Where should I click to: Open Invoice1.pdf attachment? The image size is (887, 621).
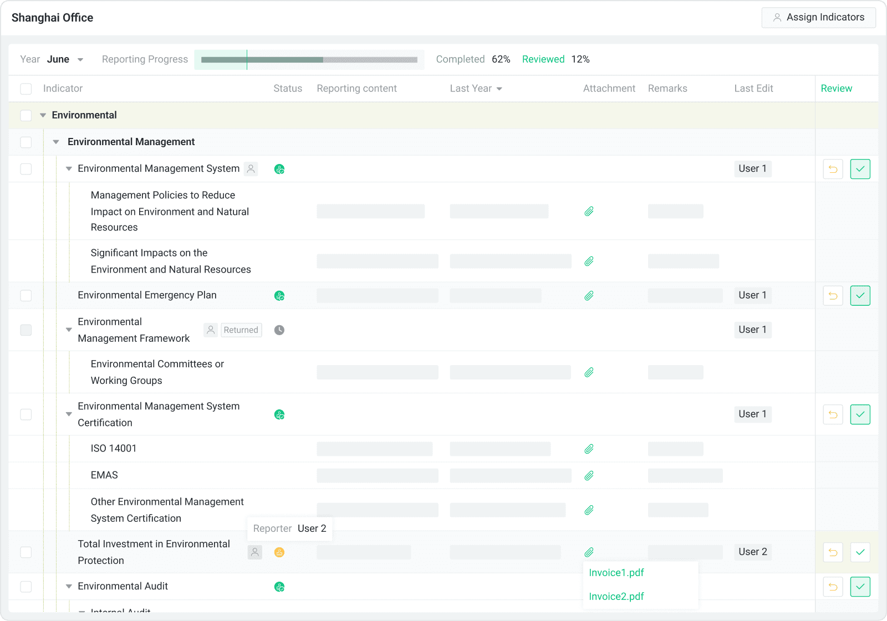pos(616,573)
